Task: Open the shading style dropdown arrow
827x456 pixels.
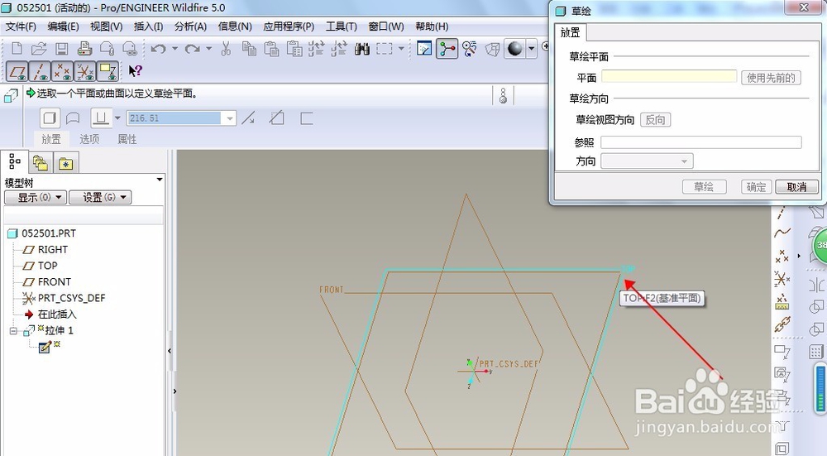Action: 531,49
